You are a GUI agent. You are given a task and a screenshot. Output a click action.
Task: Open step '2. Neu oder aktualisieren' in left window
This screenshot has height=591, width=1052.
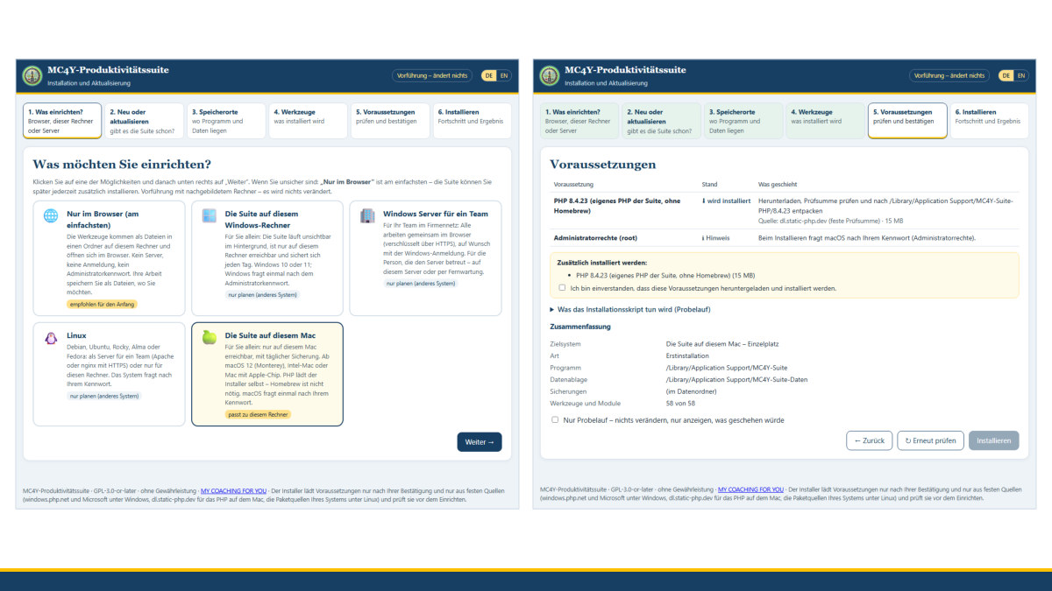(144, 121)
